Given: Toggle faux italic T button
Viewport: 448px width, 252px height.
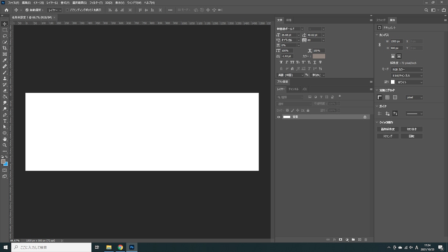Looking at the screenshot, I should point(286,62).
